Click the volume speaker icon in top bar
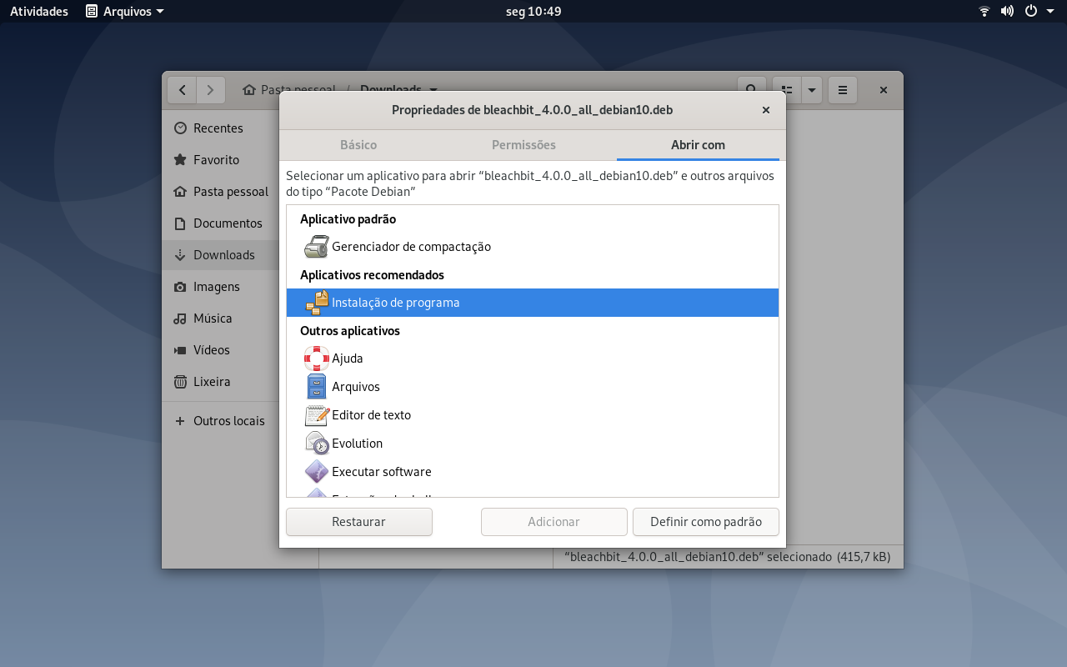The height and width of the screenshot is (667, 1067). tap(1007, 12)
